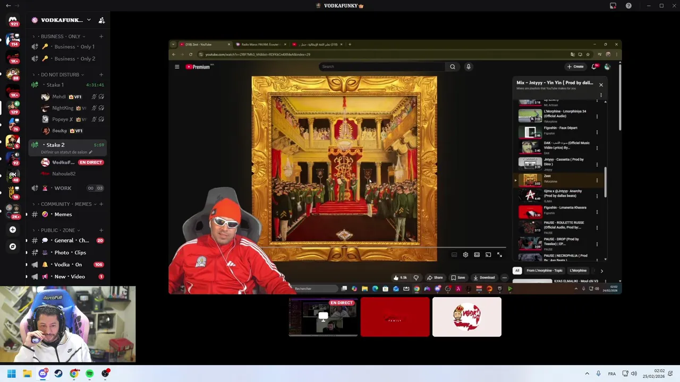Click YouTube Download button under video
The image size is (680, 382).
(484, 277)
